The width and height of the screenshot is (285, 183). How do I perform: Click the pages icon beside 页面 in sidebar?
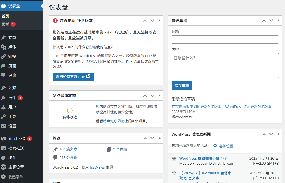click(x=3, y=66)
